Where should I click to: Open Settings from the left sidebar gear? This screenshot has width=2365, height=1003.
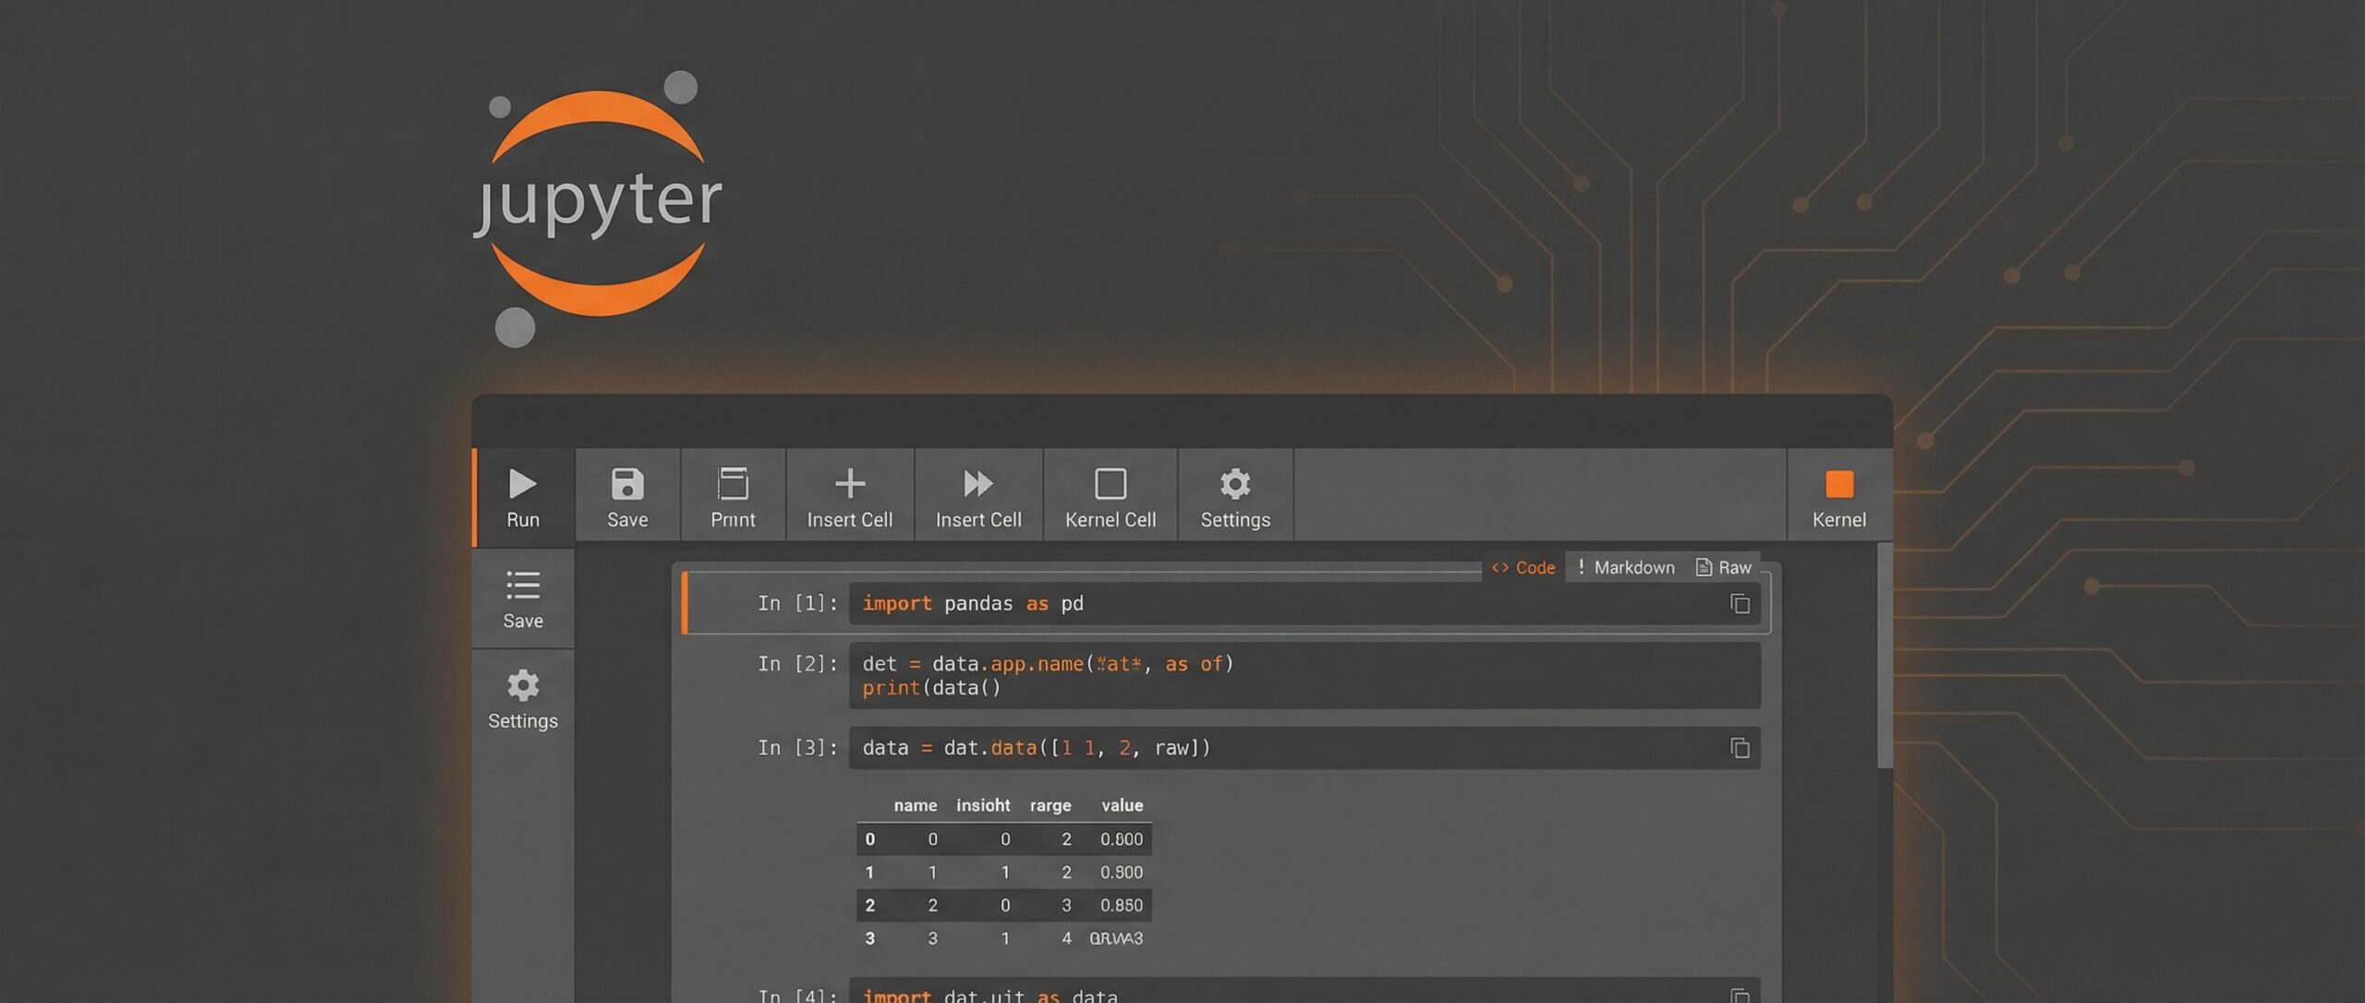tap(523, 697)
